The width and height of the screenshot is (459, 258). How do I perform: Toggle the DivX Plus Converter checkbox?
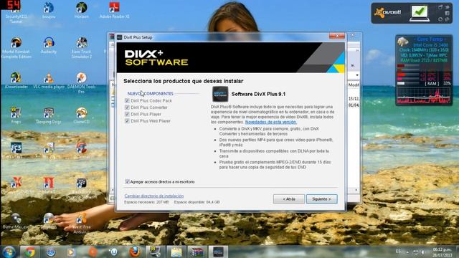[127, 107]
